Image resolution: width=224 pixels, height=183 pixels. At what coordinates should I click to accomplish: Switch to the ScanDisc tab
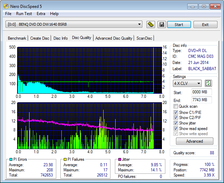(x=144, y=38)
